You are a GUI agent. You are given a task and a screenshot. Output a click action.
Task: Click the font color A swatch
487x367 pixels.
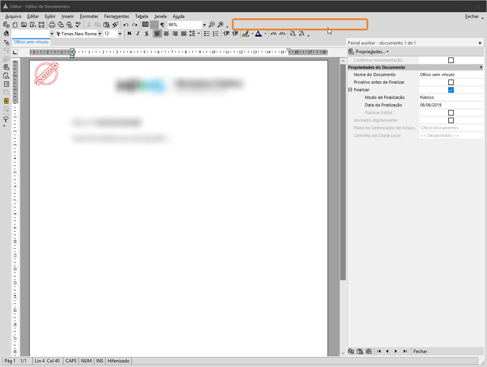coord(258,33)
